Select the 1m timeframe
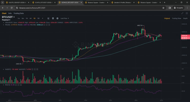 [x=19, y=18]
